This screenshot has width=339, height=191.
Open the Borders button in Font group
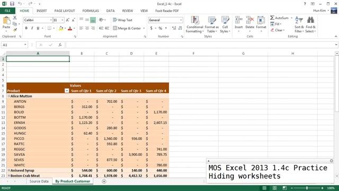[x=49, y=28]
